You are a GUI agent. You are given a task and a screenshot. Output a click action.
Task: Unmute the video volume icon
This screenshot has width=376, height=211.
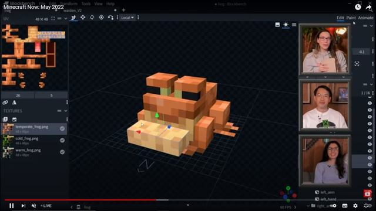pos(34,206)
